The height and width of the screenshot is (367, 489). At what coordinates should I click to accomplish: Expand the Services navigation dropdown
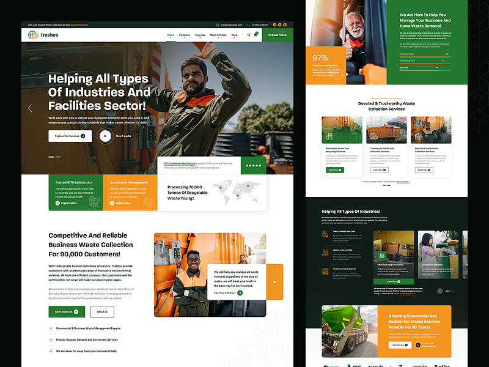(200, 35)
